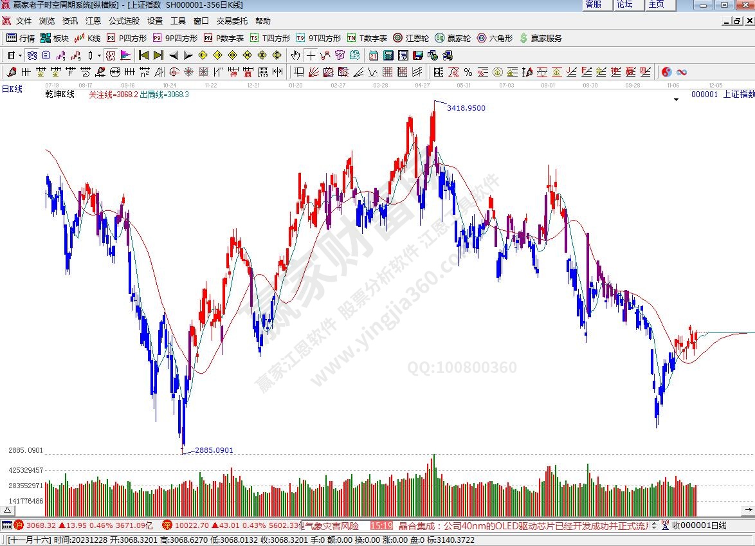Viewport: 755px width, 546px height.
Task: Toggle the 板块 sector view button
Action: click(54, 38)
